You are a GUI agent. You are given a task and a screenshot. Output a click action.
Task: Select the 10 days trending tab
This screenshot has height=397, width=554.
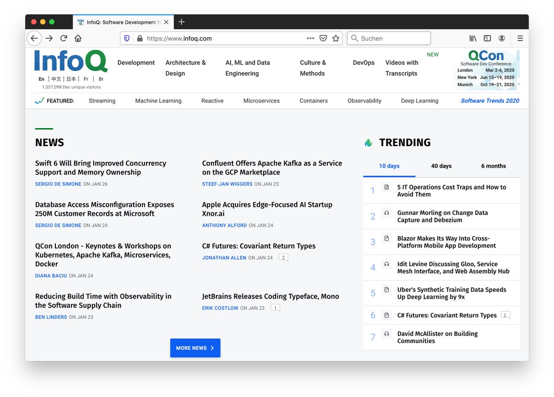(x=389, y=166)
